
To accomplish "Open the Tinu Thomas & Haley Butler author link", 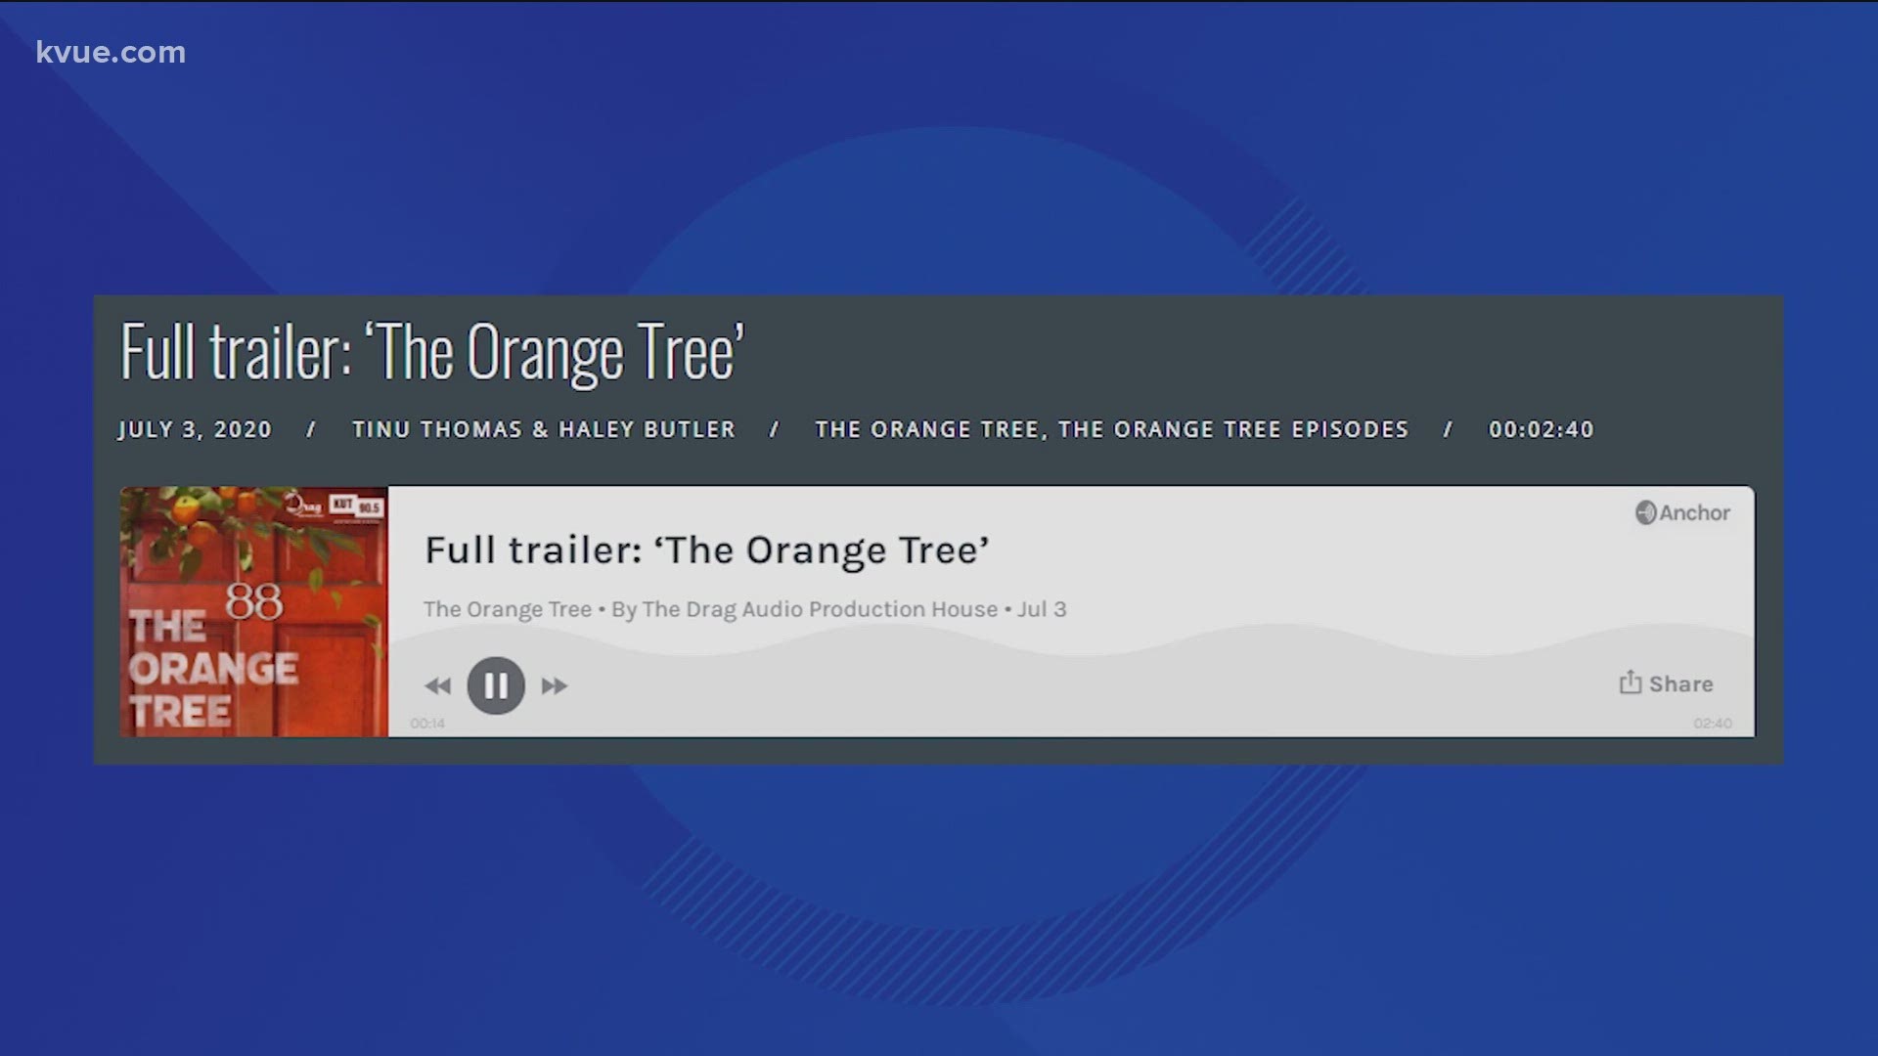I will [544, 429].
